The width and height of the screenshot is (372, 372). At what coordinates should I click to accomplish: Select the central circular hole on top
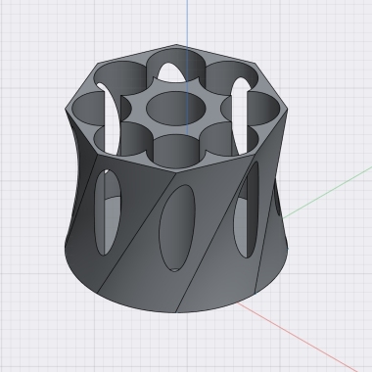click(x=175, y=108)
